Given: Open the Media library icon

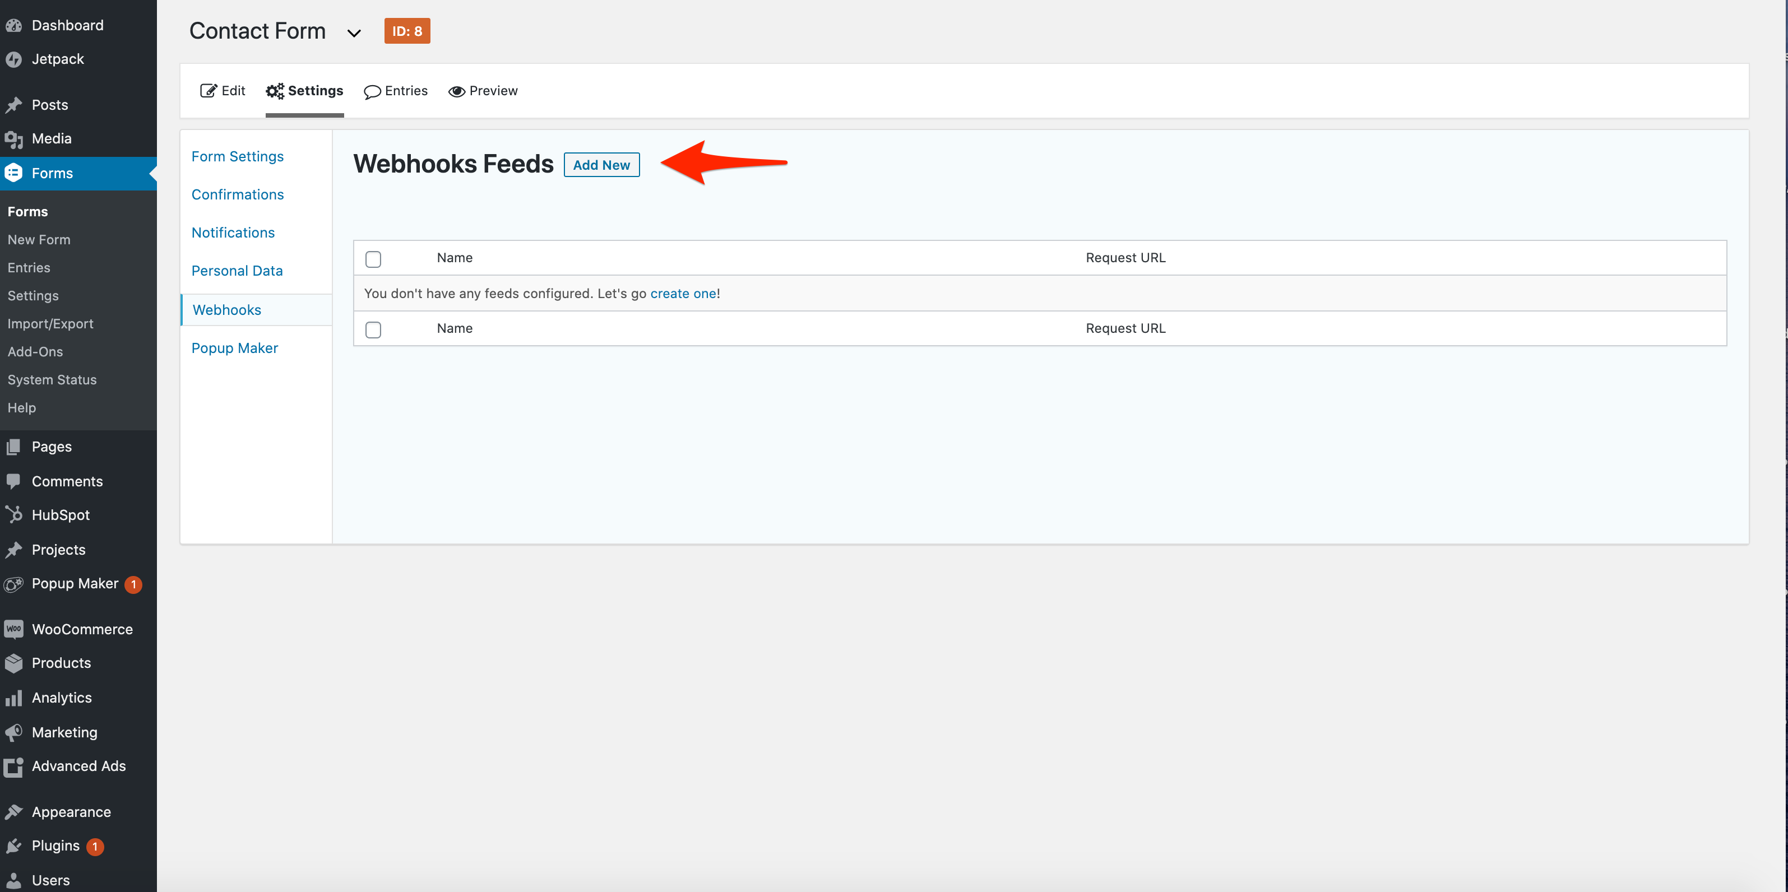Looking at the screenshot, I should (15, 138).
